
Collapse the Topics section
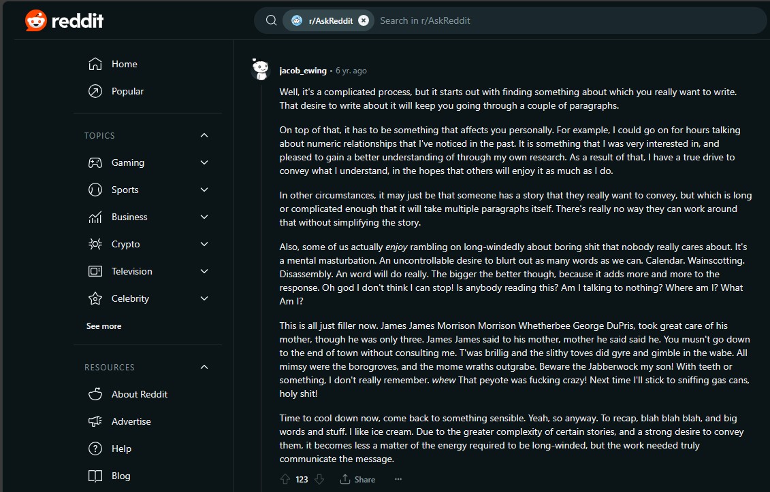pos(204,135)
